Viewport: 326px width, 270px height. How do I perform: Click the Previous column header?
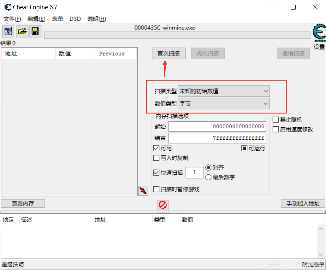(x=116, y=54)
